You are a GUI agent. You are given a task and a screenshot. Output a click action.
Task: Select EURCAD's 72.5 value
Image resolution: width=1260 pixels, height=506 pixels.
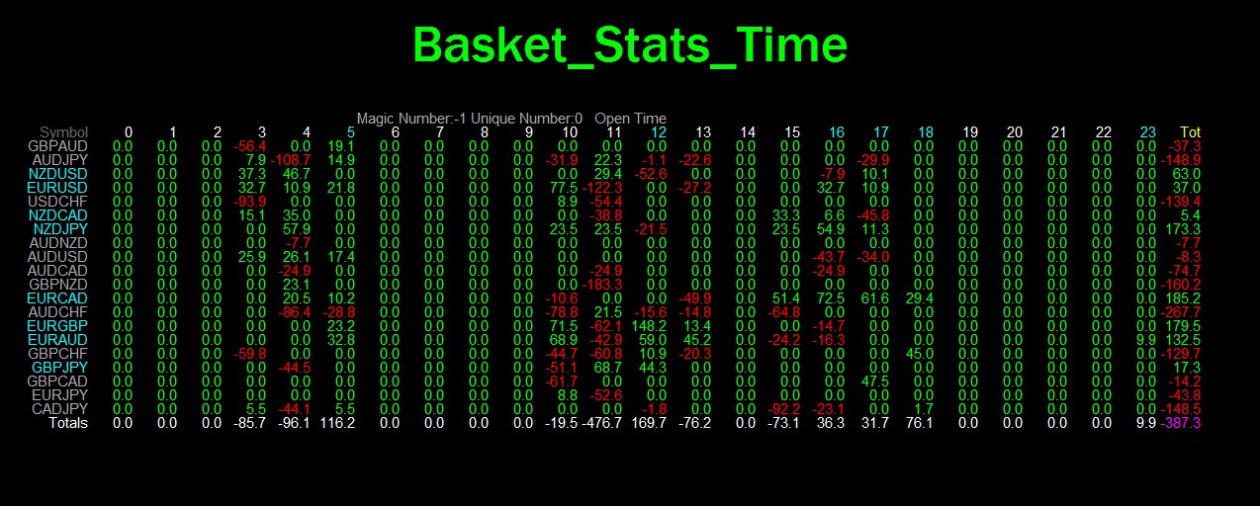[x=831, y=298]
